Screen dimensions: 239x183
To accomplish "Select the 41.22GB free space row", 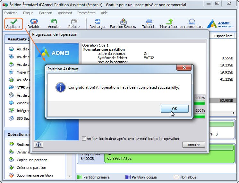I will click(x=223, y=79).
